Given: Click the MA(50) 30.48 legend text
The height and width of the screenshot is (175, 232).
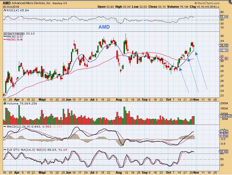Looking at the screenshot, I should click(15, 40).
